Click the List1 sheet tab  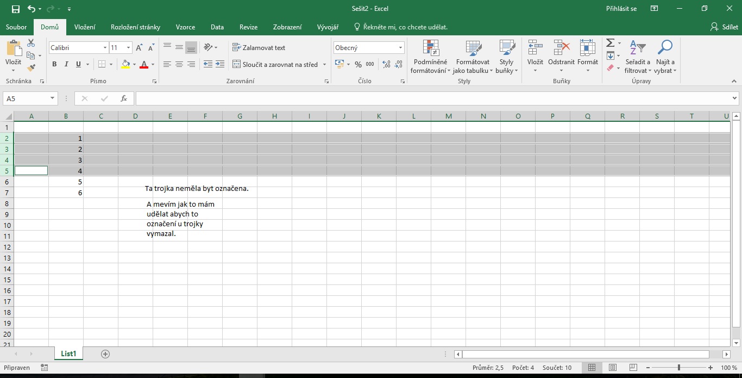click(x=68, y=354)
